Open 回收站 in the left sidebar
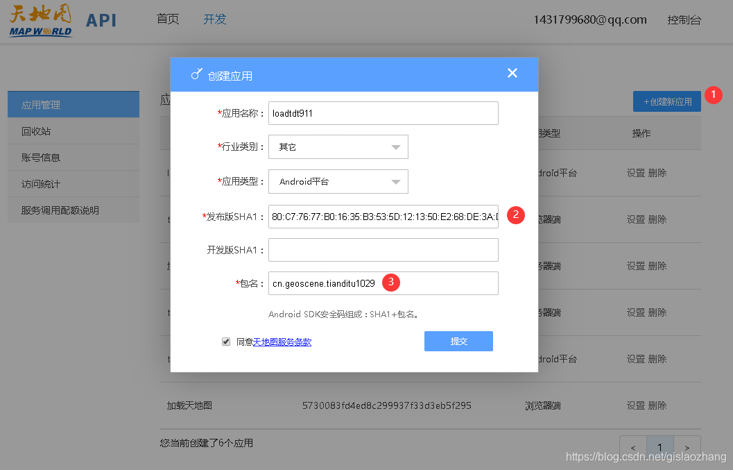The image size is (733, 470). 74,131
